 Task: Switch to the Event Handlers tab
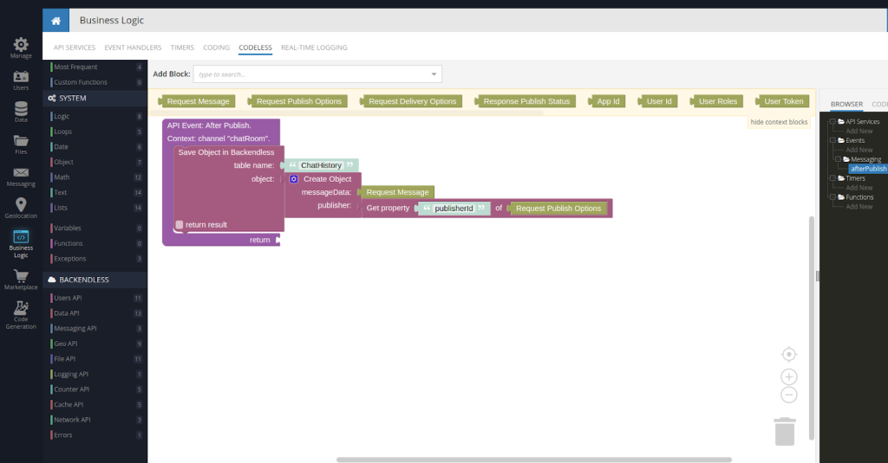(x=133, y=48)
